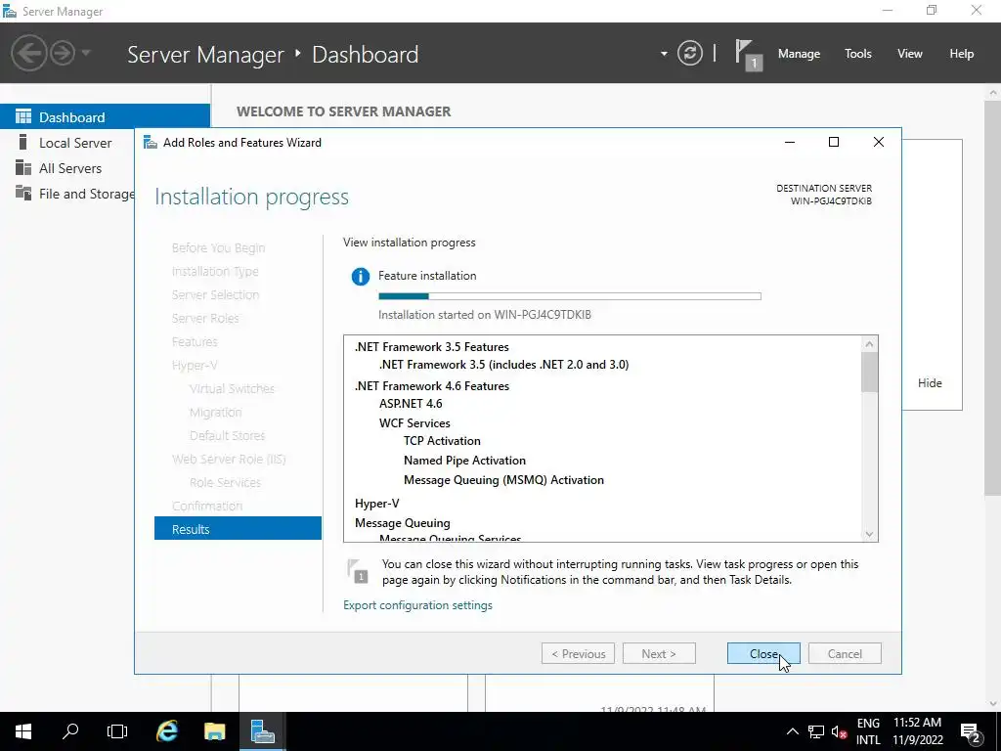
Task: Click Hide link in Server Manager welcome tile
Action: (930, 382)
